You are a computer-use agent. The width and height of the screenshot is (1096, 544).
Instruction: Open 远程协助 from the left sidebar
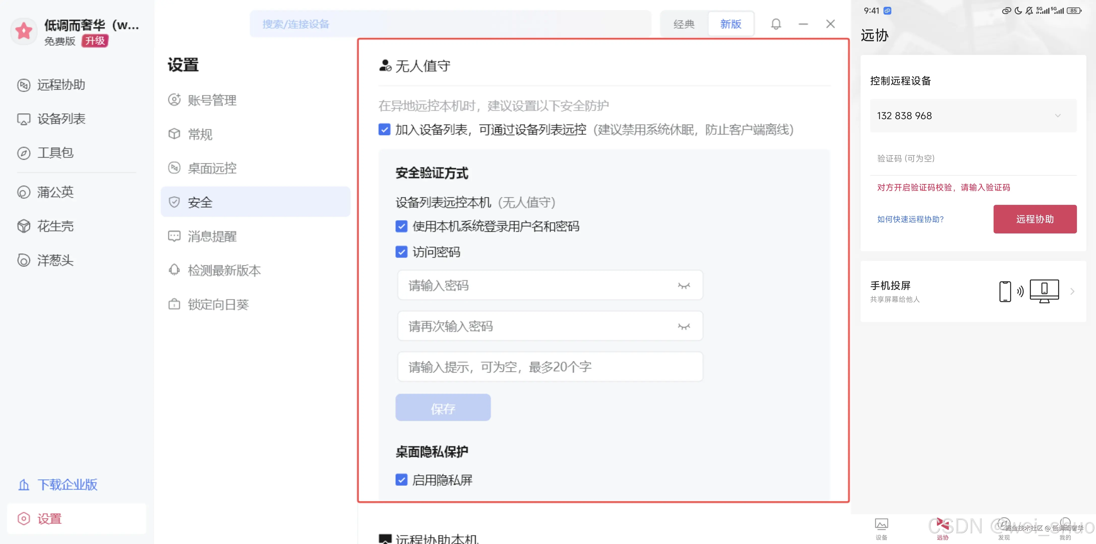(61, 85)
